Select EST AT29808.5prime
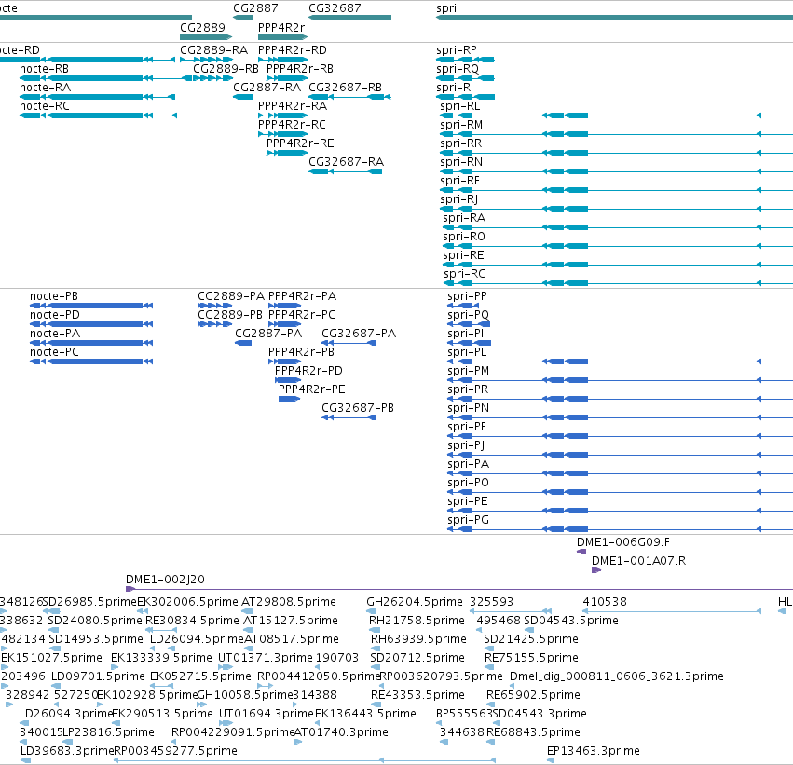The image size is (793, 765). coord(289,602)
